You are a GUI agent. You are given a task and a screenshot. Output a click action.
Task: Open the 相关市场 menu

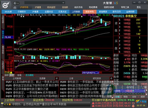(x=78, y=7)
